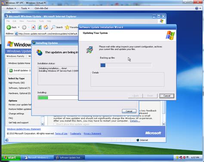Open the File menu in Internet Explorer

[x=8, y=21]
